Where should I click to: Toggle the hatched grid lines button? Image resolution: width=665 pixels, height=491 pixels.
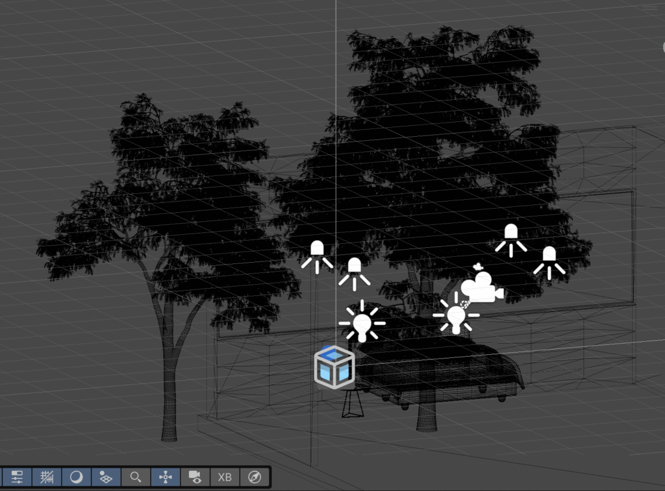coord(47,477)
